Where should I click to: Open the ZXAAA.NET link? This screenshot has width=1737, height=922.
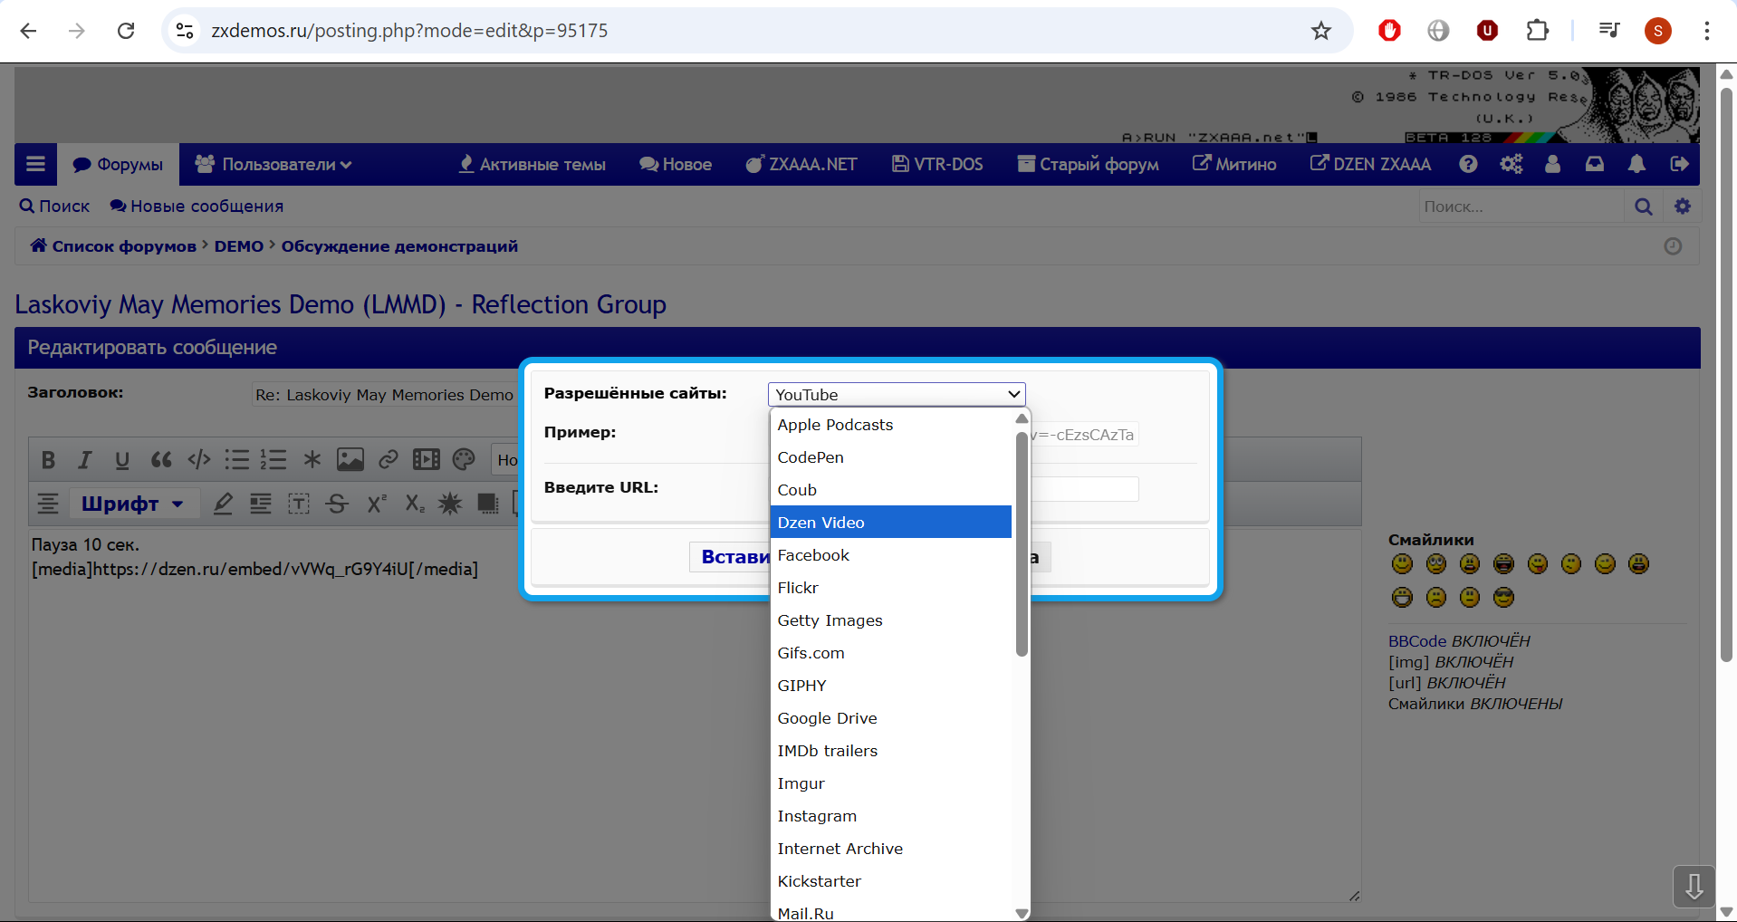pos(801,164)
